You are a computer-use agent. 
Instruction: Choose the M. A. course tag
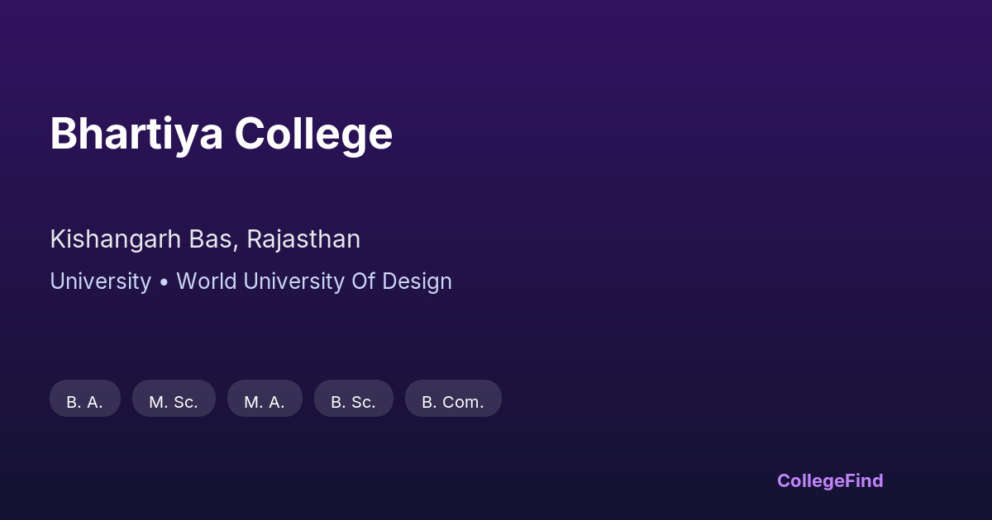pyautogui.click(x=265, y=402)
